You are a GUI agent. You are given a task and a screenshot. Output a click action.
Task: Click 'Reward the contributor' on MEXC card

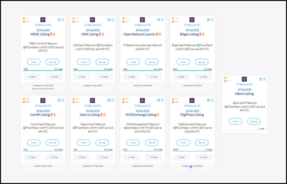tap(43, 89)
